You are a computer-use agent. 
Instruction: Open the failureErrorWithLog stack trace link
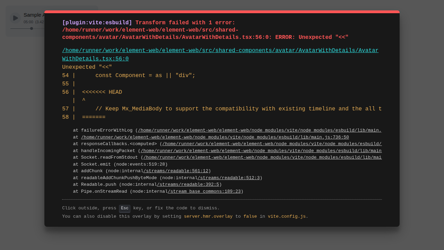pos(259,131)
